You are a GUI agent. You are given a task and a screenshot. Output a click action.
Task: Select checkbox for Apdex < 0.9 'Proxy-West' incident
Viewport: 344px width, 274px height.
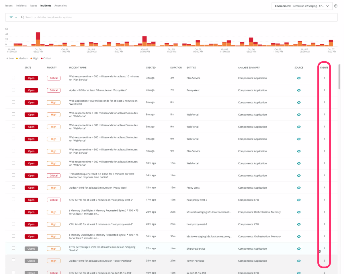point(13,90)
